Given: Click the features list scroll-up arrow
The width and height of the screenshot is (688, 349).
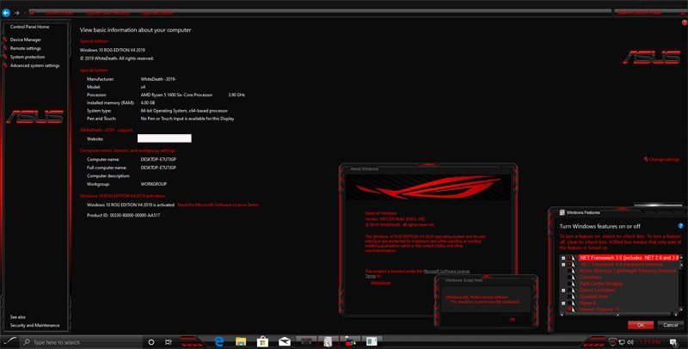Looking at the screenshot, I should (x=681, y=257).
